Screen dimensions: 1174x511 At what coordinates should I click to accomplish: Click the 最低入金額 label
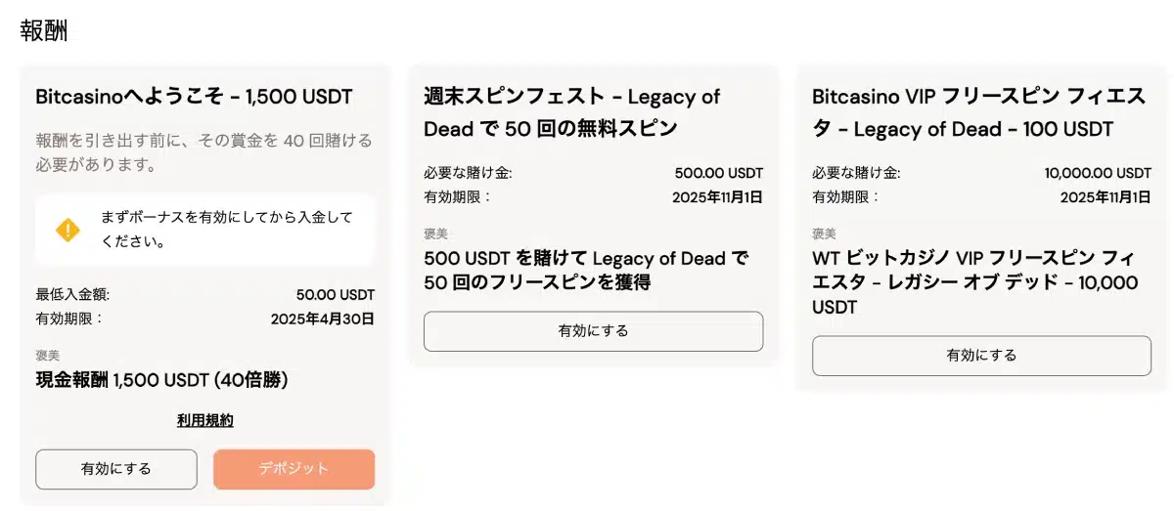(x=71, y=294)
